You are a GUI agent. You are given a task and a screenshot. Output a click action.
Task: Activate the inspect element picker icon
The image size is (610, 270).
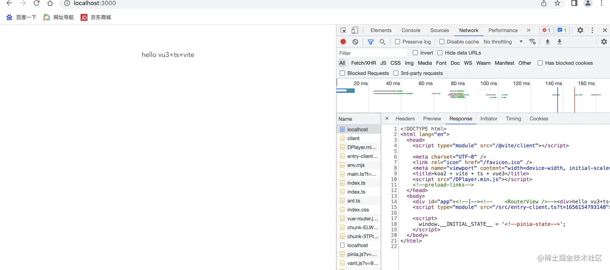coord(343,30)
